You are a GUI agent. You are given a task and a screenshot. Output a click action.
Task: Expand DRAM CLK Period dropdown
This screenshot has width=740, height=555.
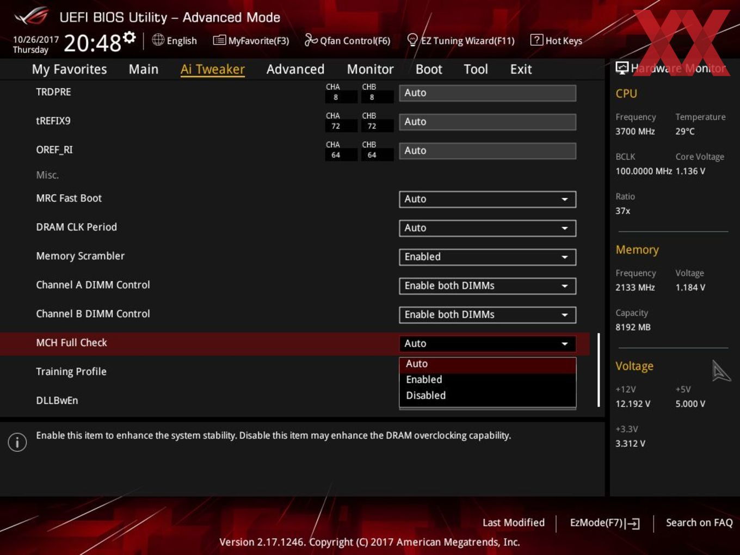click(488, 228)
